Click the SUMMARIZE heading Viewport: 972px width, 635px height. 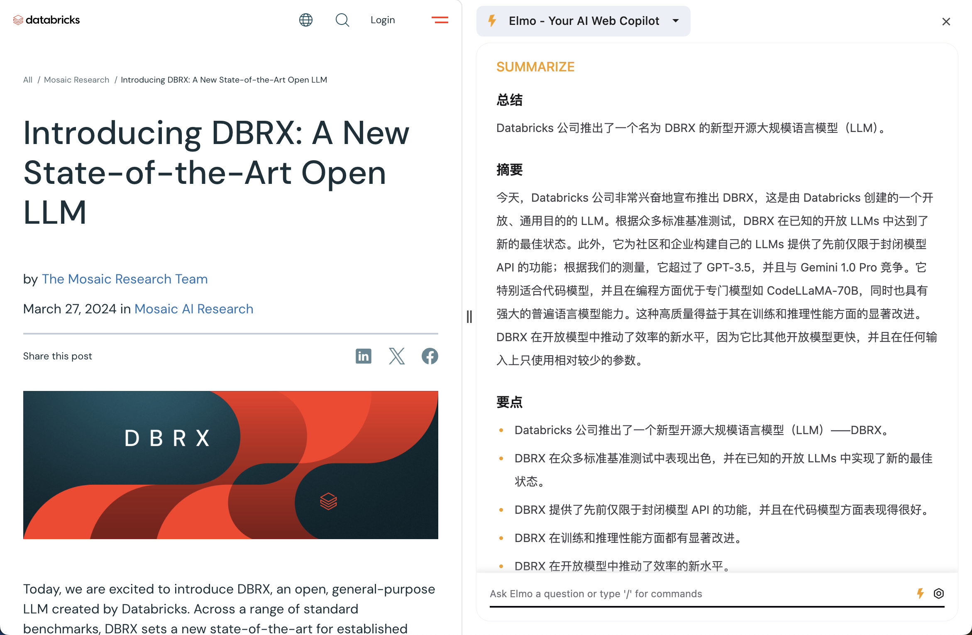tap(535, 67)
